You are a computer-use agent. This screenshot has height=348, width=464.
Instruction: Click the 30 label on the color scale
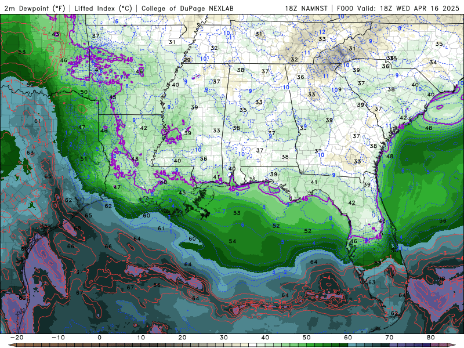[224, 338]
